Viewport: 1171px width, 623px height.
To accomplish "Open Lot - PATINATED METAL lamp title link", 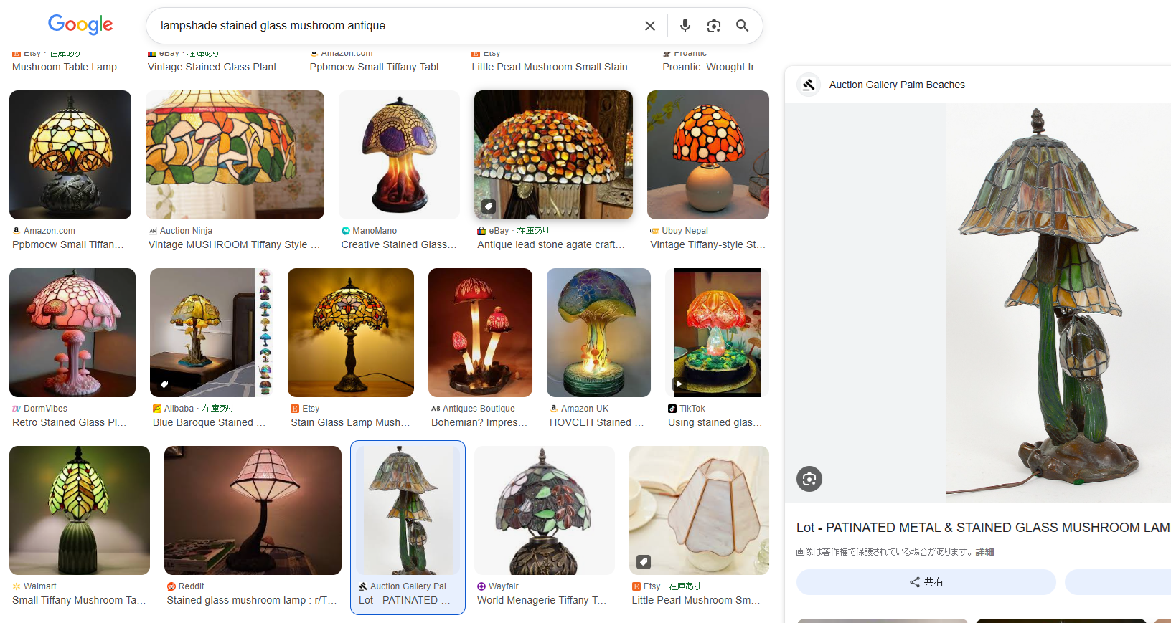I will (983, 528).
